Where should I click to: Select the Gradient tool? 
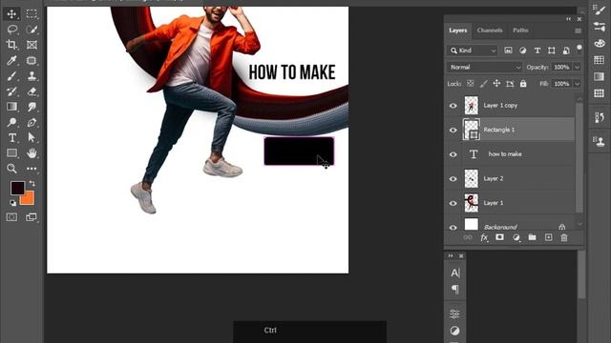(11, 107)
